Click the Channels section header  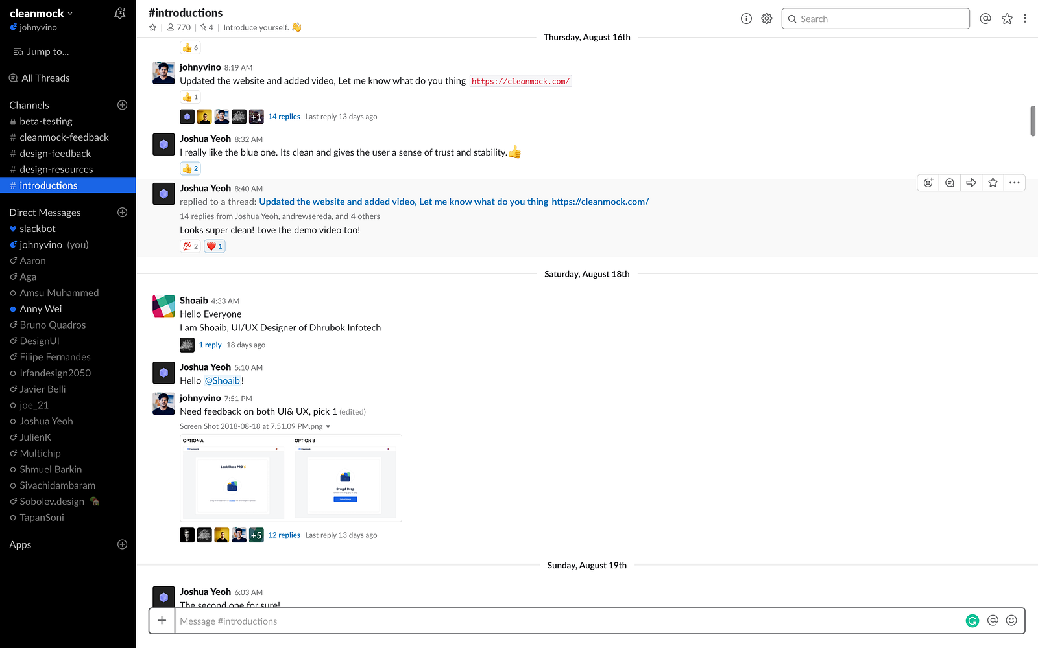[29, 105]
